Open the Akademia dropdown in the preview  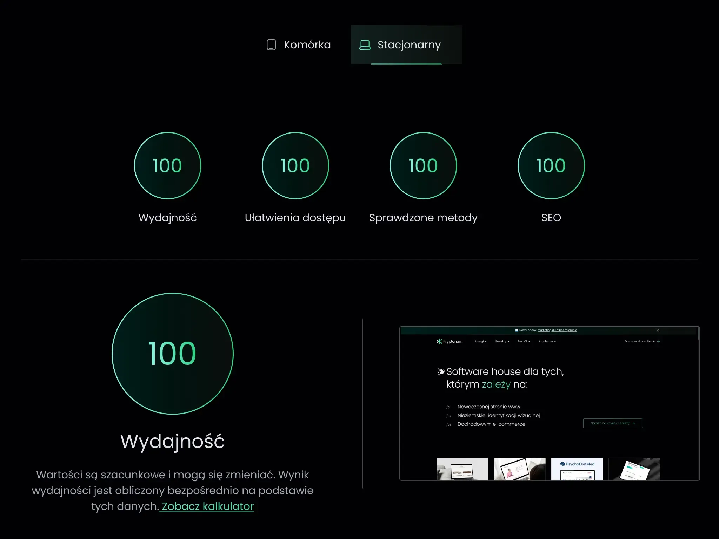pyautogui.click(x=547, y=341)
